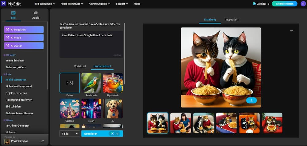Click the prompt text field

point(91,44)
